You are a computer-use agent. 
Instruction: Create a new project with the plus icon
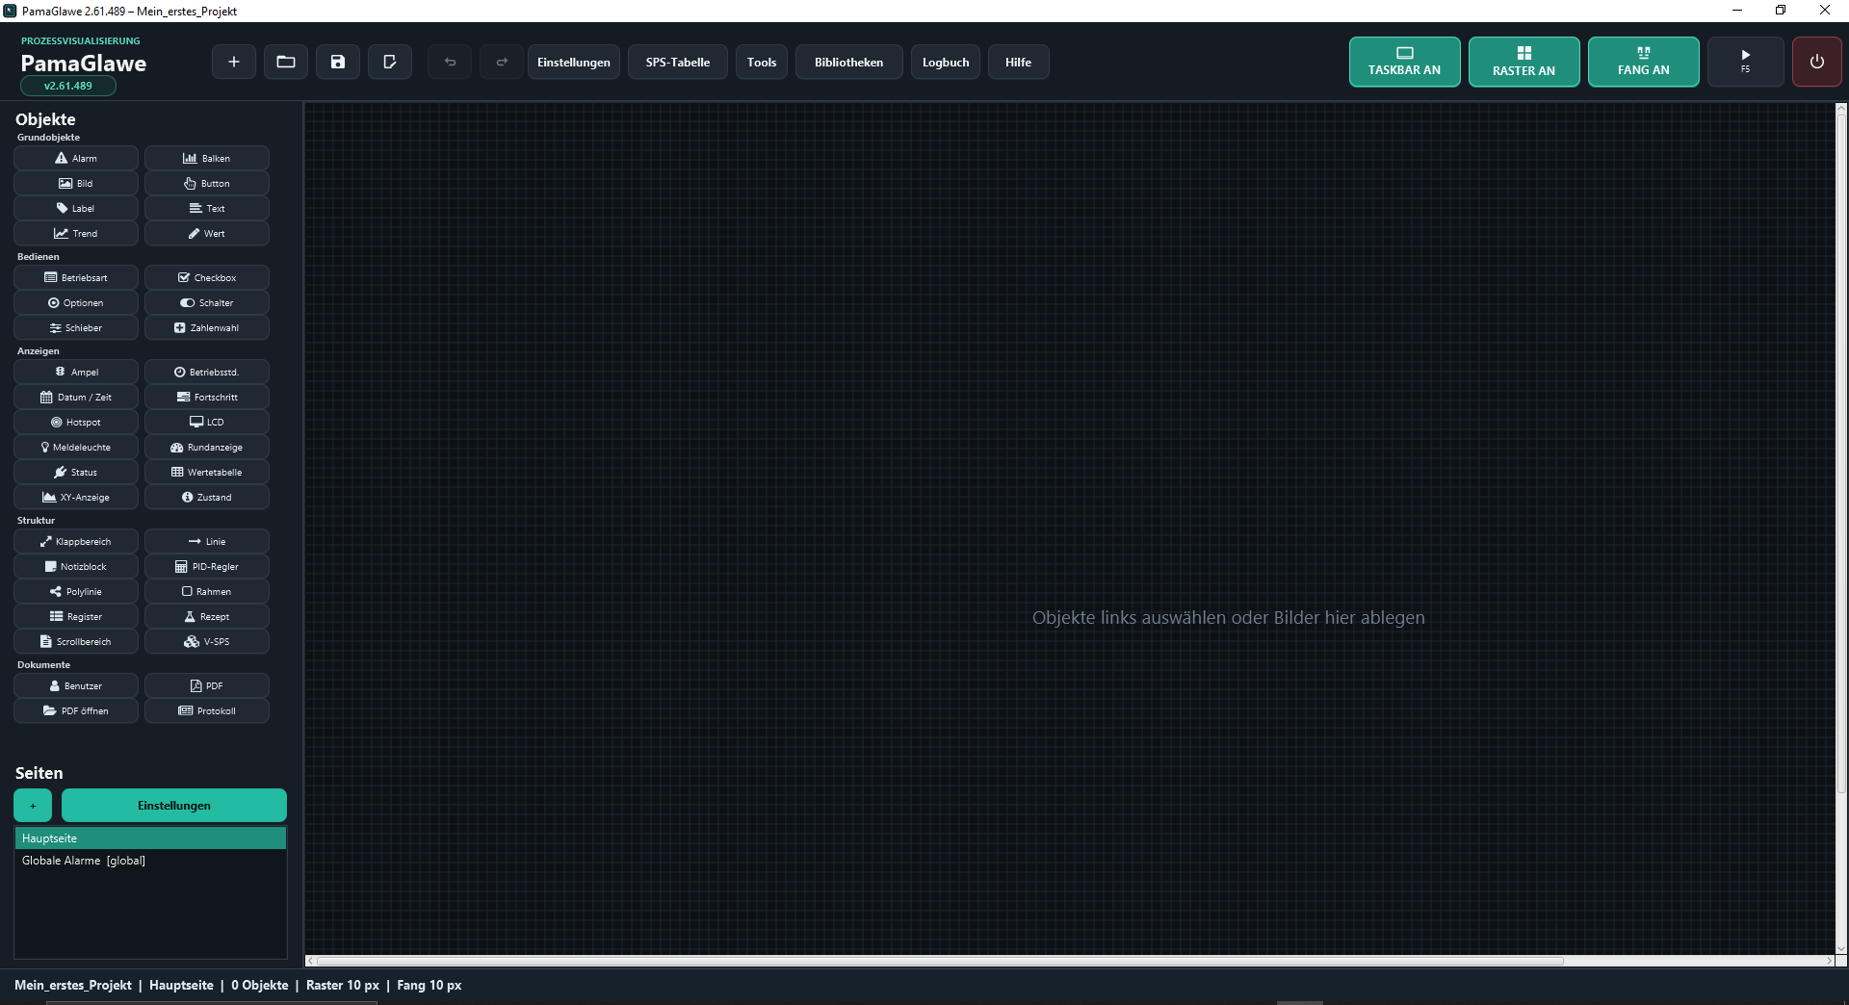click(234, 62)
